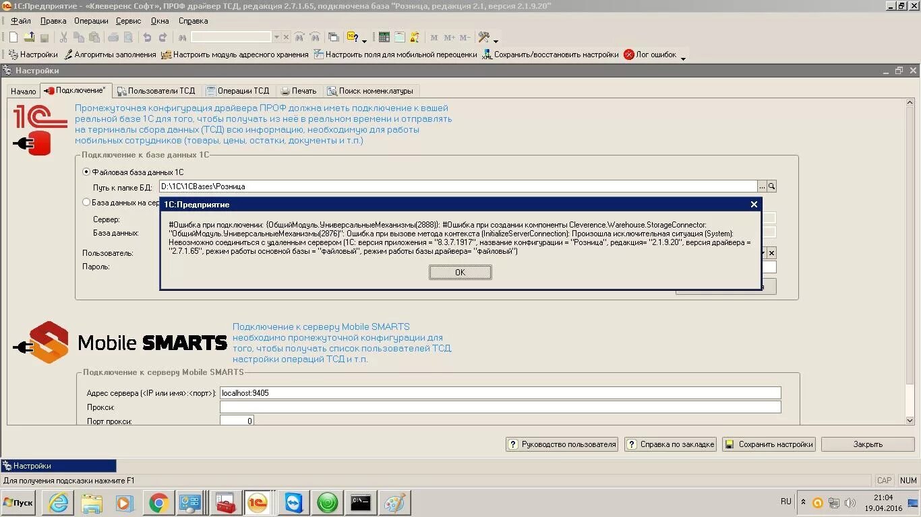Click the magnifier icon next to database path
This screenshot has width=921, height=517.
point(772,186)
